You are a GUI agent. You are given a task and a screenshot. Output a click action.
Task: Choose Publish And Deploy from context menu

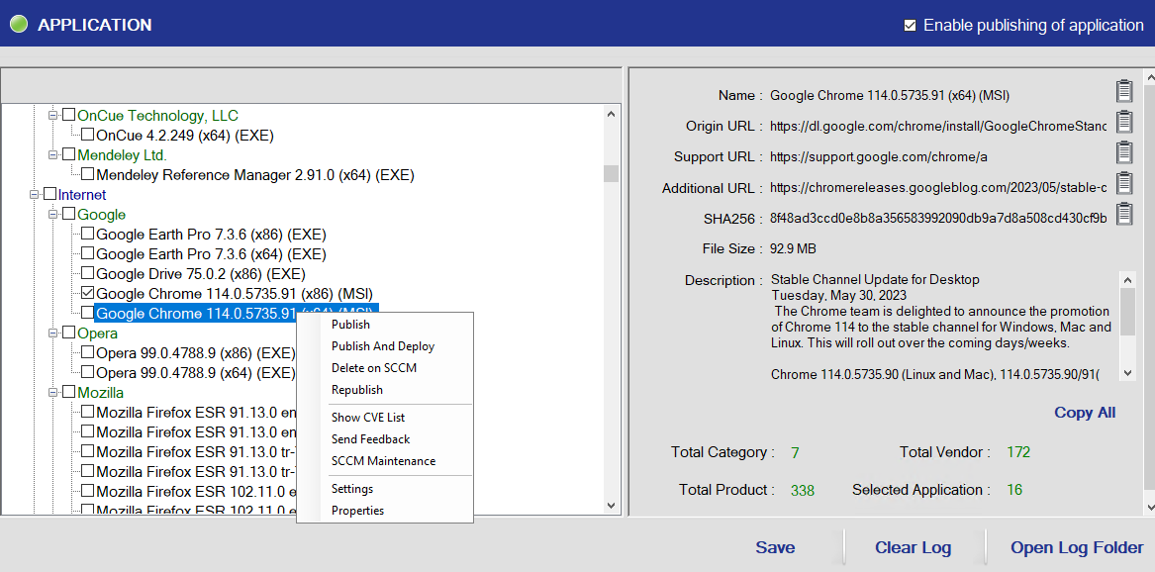[383, 346]
